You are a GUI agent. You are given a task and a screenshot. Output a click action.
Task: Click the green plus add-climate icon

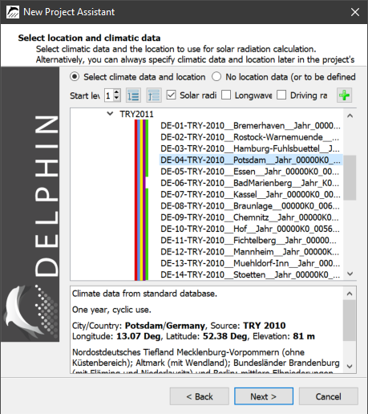click(x=344, y=95)
